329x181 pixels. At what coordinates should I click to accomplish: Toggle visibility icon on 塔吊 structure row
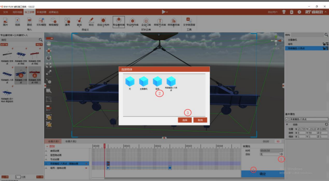327,44
